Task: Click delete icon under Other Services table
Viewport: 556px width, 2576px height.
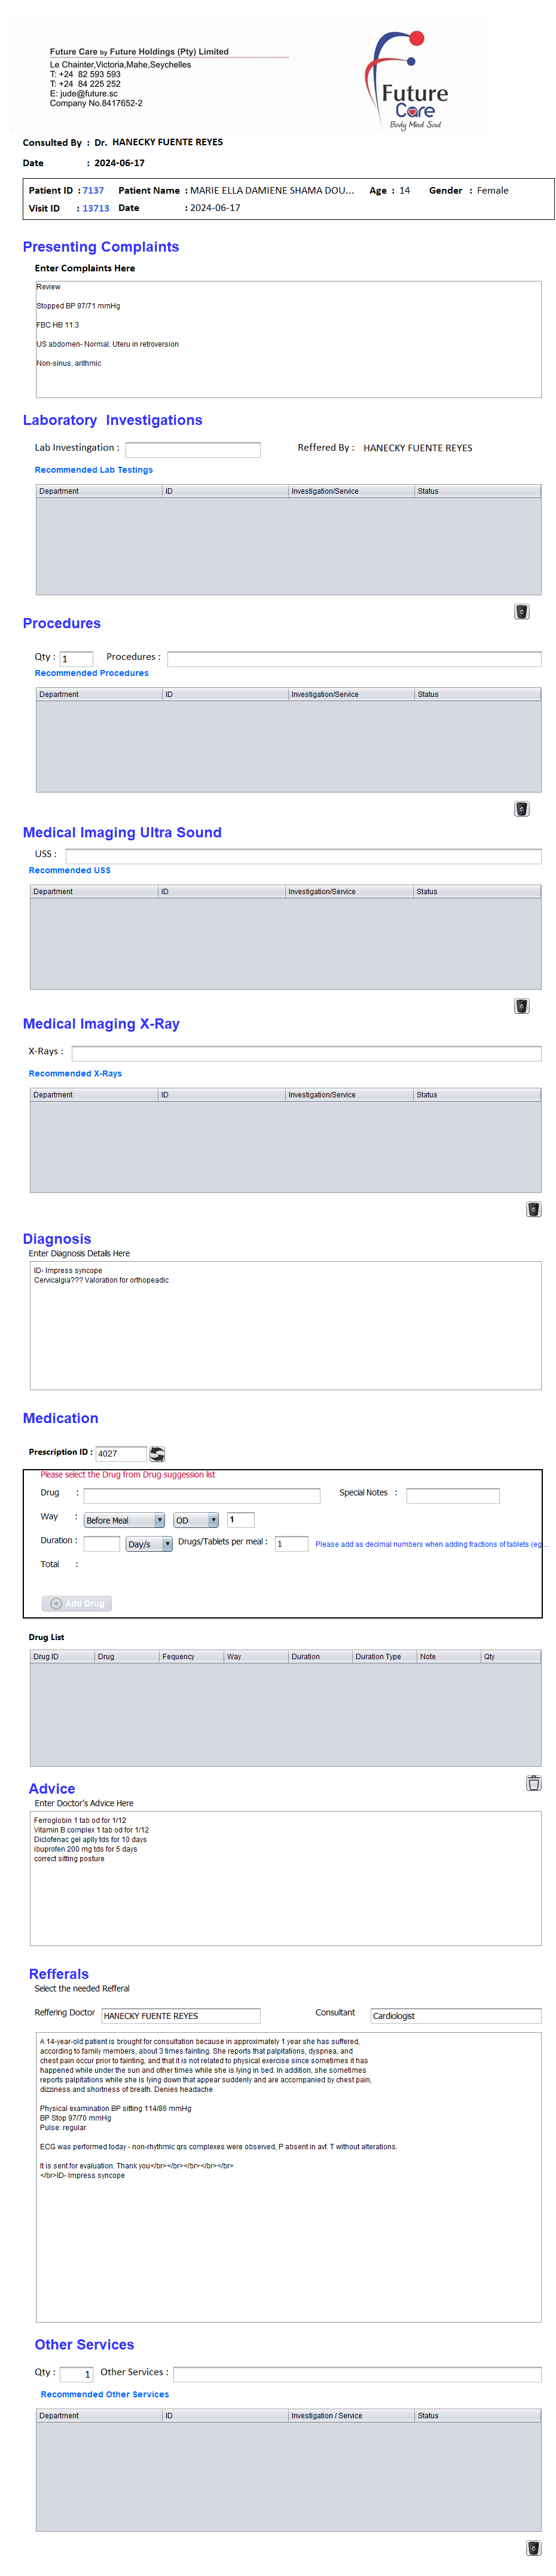Action: tap(533, 2547)
